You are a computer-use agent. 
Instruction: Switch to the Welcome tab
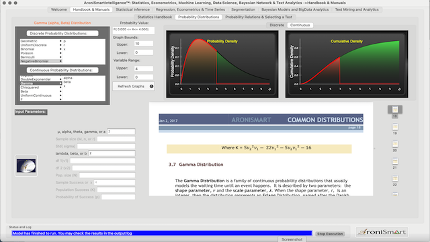[58, 9]
